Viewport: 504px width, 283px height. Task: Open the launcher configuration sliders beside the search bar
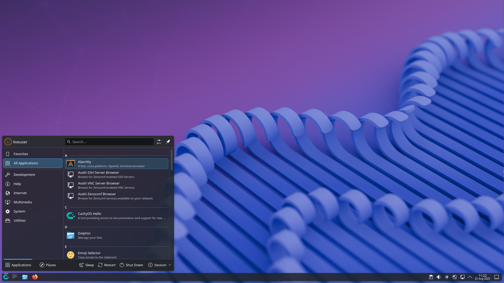point(159,141)
